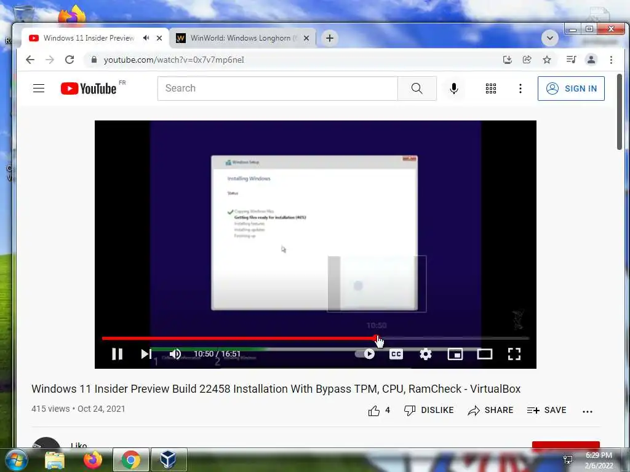630x472 pixels.
Task: Open VirtualBox from the taskbar
Action: (169, 460)
